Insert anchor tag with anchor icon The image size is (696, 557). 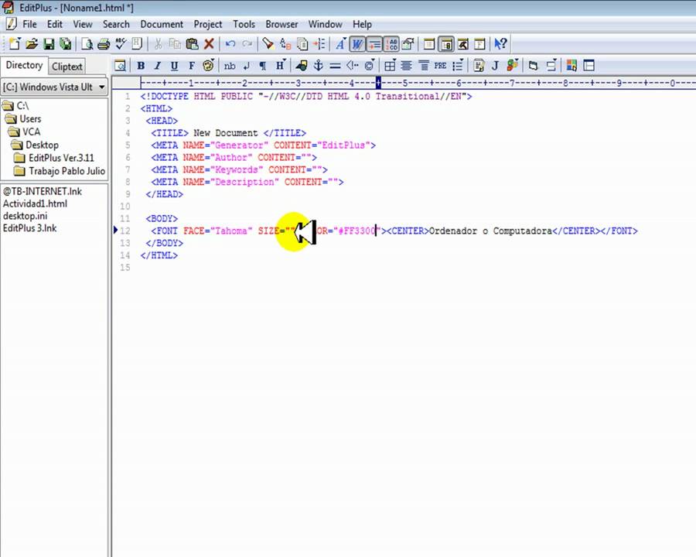click(x=318, y=66)
